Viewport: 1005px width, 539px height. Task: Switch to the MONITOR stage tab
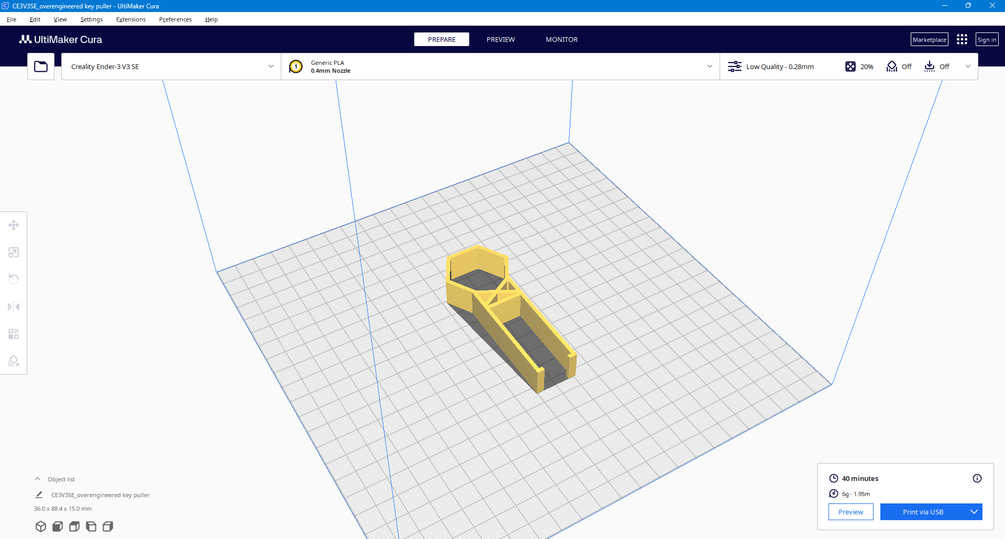pyautogui.click(x=562, y=39)
